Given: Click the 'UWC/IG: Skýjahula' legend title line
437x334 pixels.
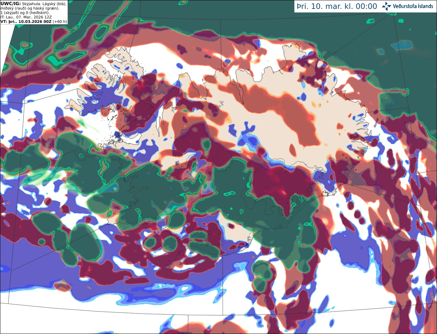Looking at the screenshot, I should (33, 3).
